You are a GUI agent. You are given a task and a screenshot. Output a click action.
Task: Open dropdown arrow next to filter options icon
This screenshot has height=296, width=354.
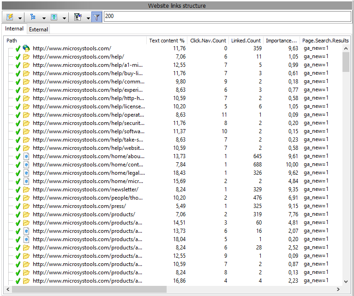tap(88, 18)
